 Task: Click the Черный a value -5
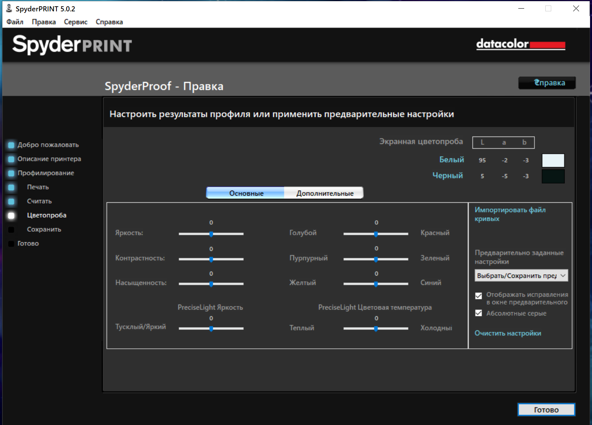coord(505,176)
